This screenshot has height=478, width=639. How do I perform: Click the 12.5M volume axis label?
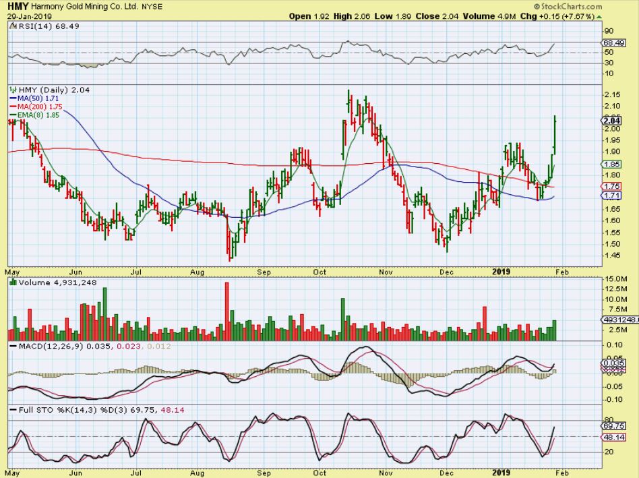615,289
